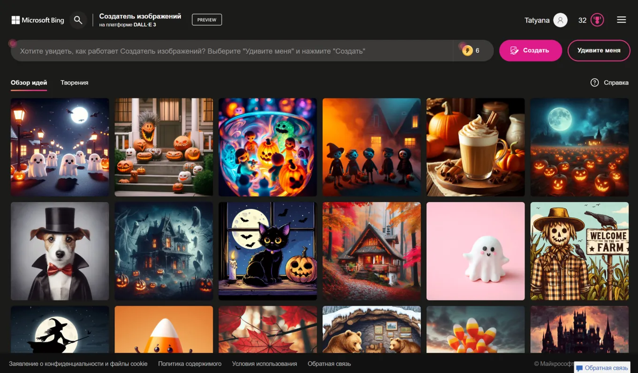Viewport: 638px width, 373px height.
Task: Open the colorful glass bowl characters thumbnail
Action: [x=268, y=147]
